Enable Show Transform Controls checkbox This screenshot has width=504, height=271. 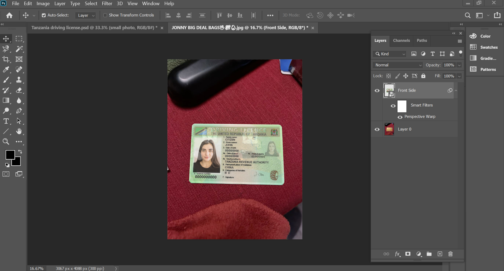[105, 15]
